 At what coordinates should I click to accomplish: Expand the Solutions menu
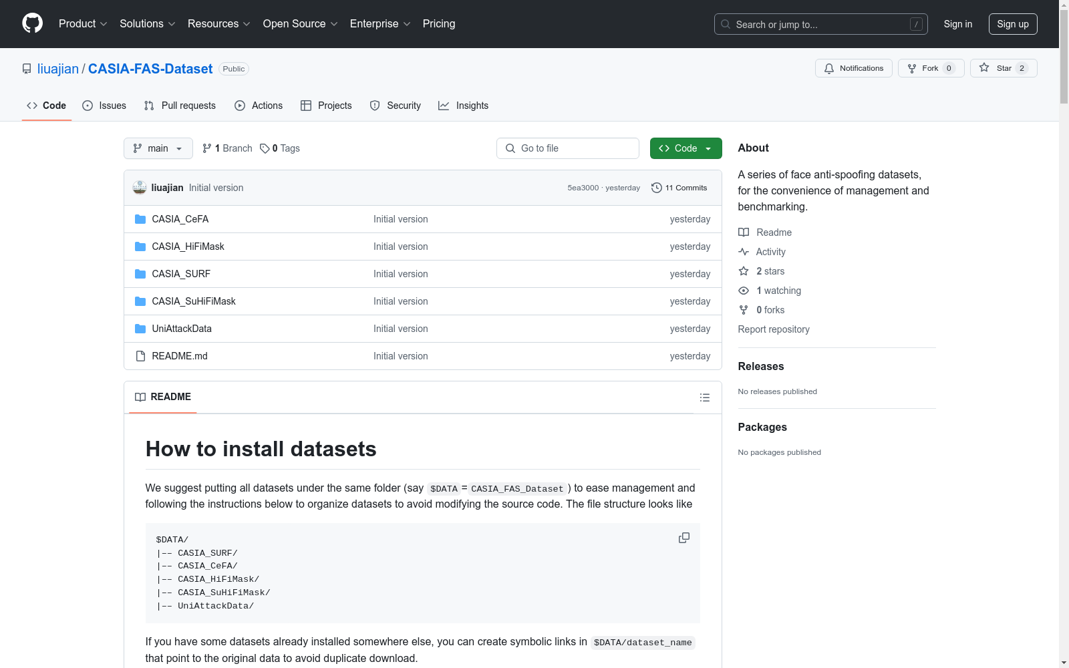(148, 23)
